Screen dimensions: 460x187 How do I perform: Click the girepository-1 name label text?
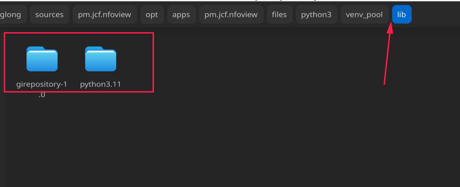pos(42,84)
